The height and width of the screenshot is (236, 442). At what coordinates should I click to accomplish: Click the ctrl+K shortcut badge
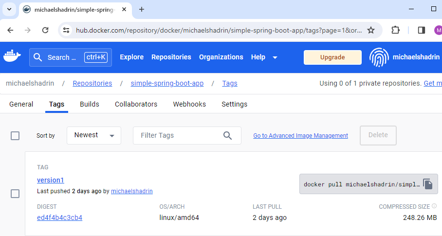[96, 57]
